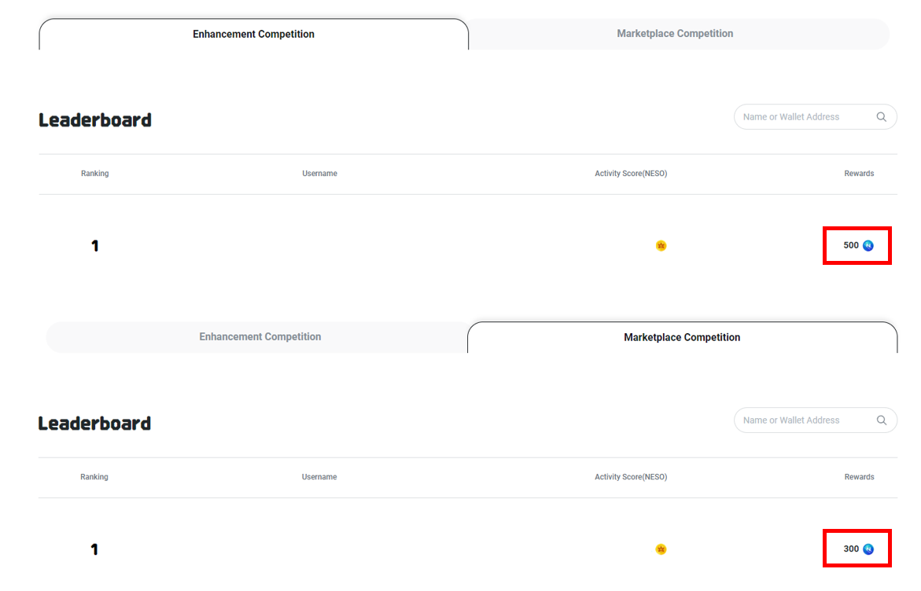Select the active Marketplace Competition tab

pos(682,338)
